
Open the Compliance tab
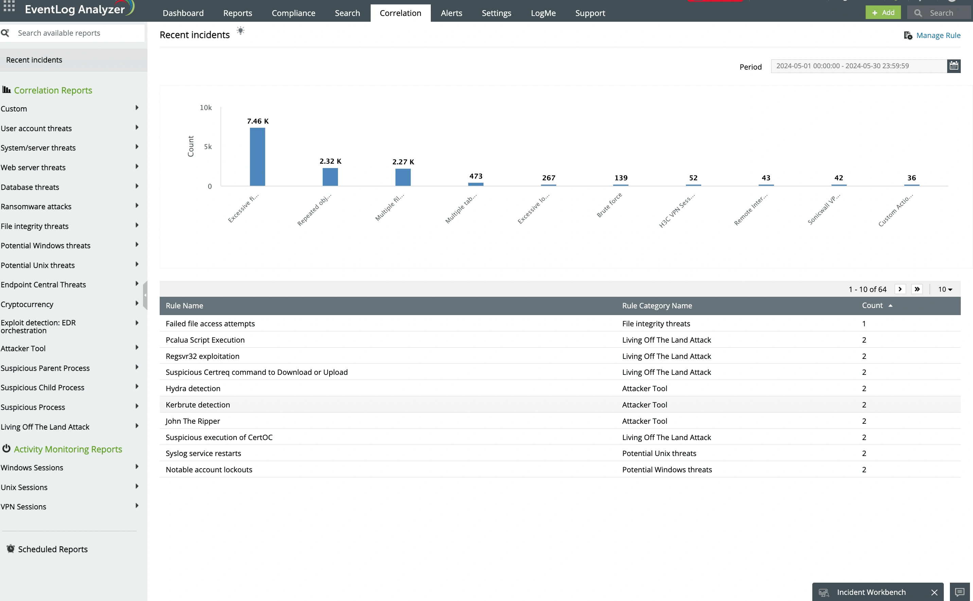[293, 13]
